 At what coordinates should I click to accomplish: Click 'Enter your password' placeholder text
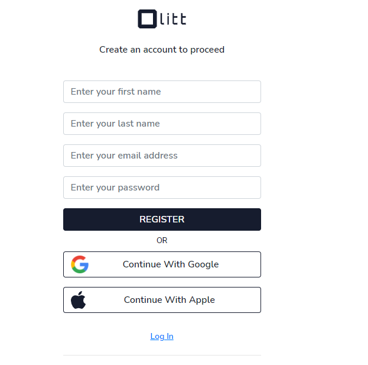click(x=115, y=188)
